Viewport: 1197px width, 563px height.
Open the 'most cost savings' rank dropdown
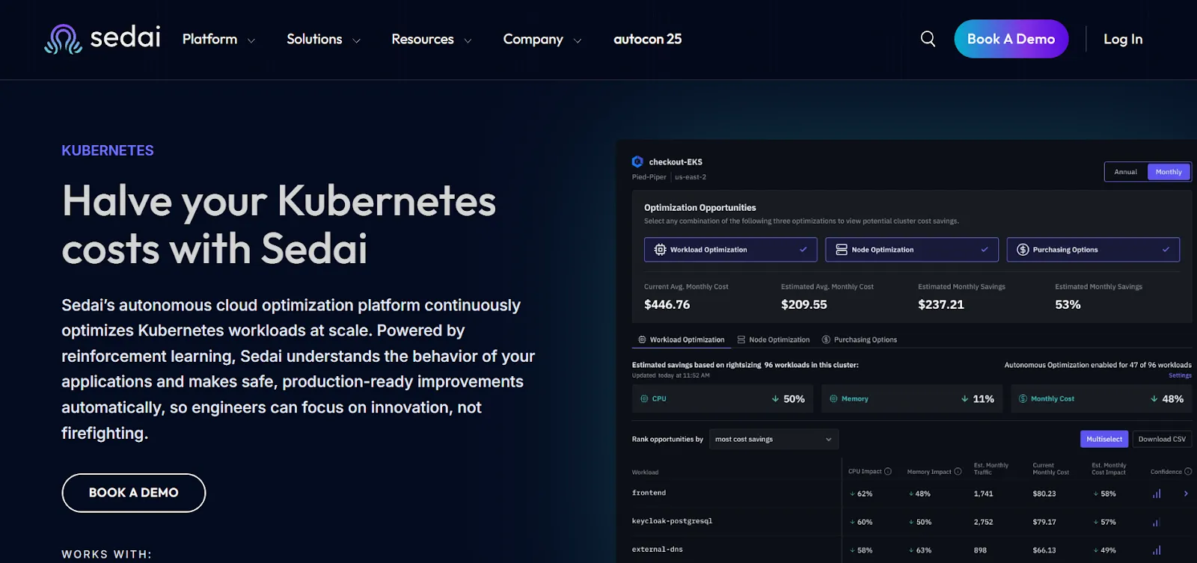[x=774, y=440]
